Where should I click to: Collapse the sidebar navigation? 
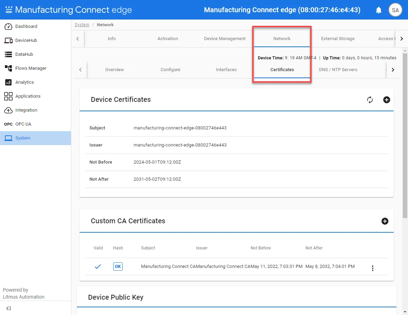8,308
